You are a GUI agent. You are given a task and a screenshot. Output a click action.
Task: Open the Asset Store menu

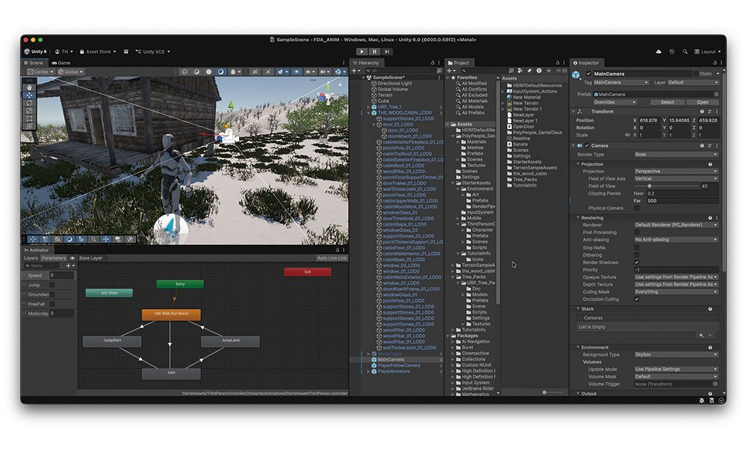point(98,51)
